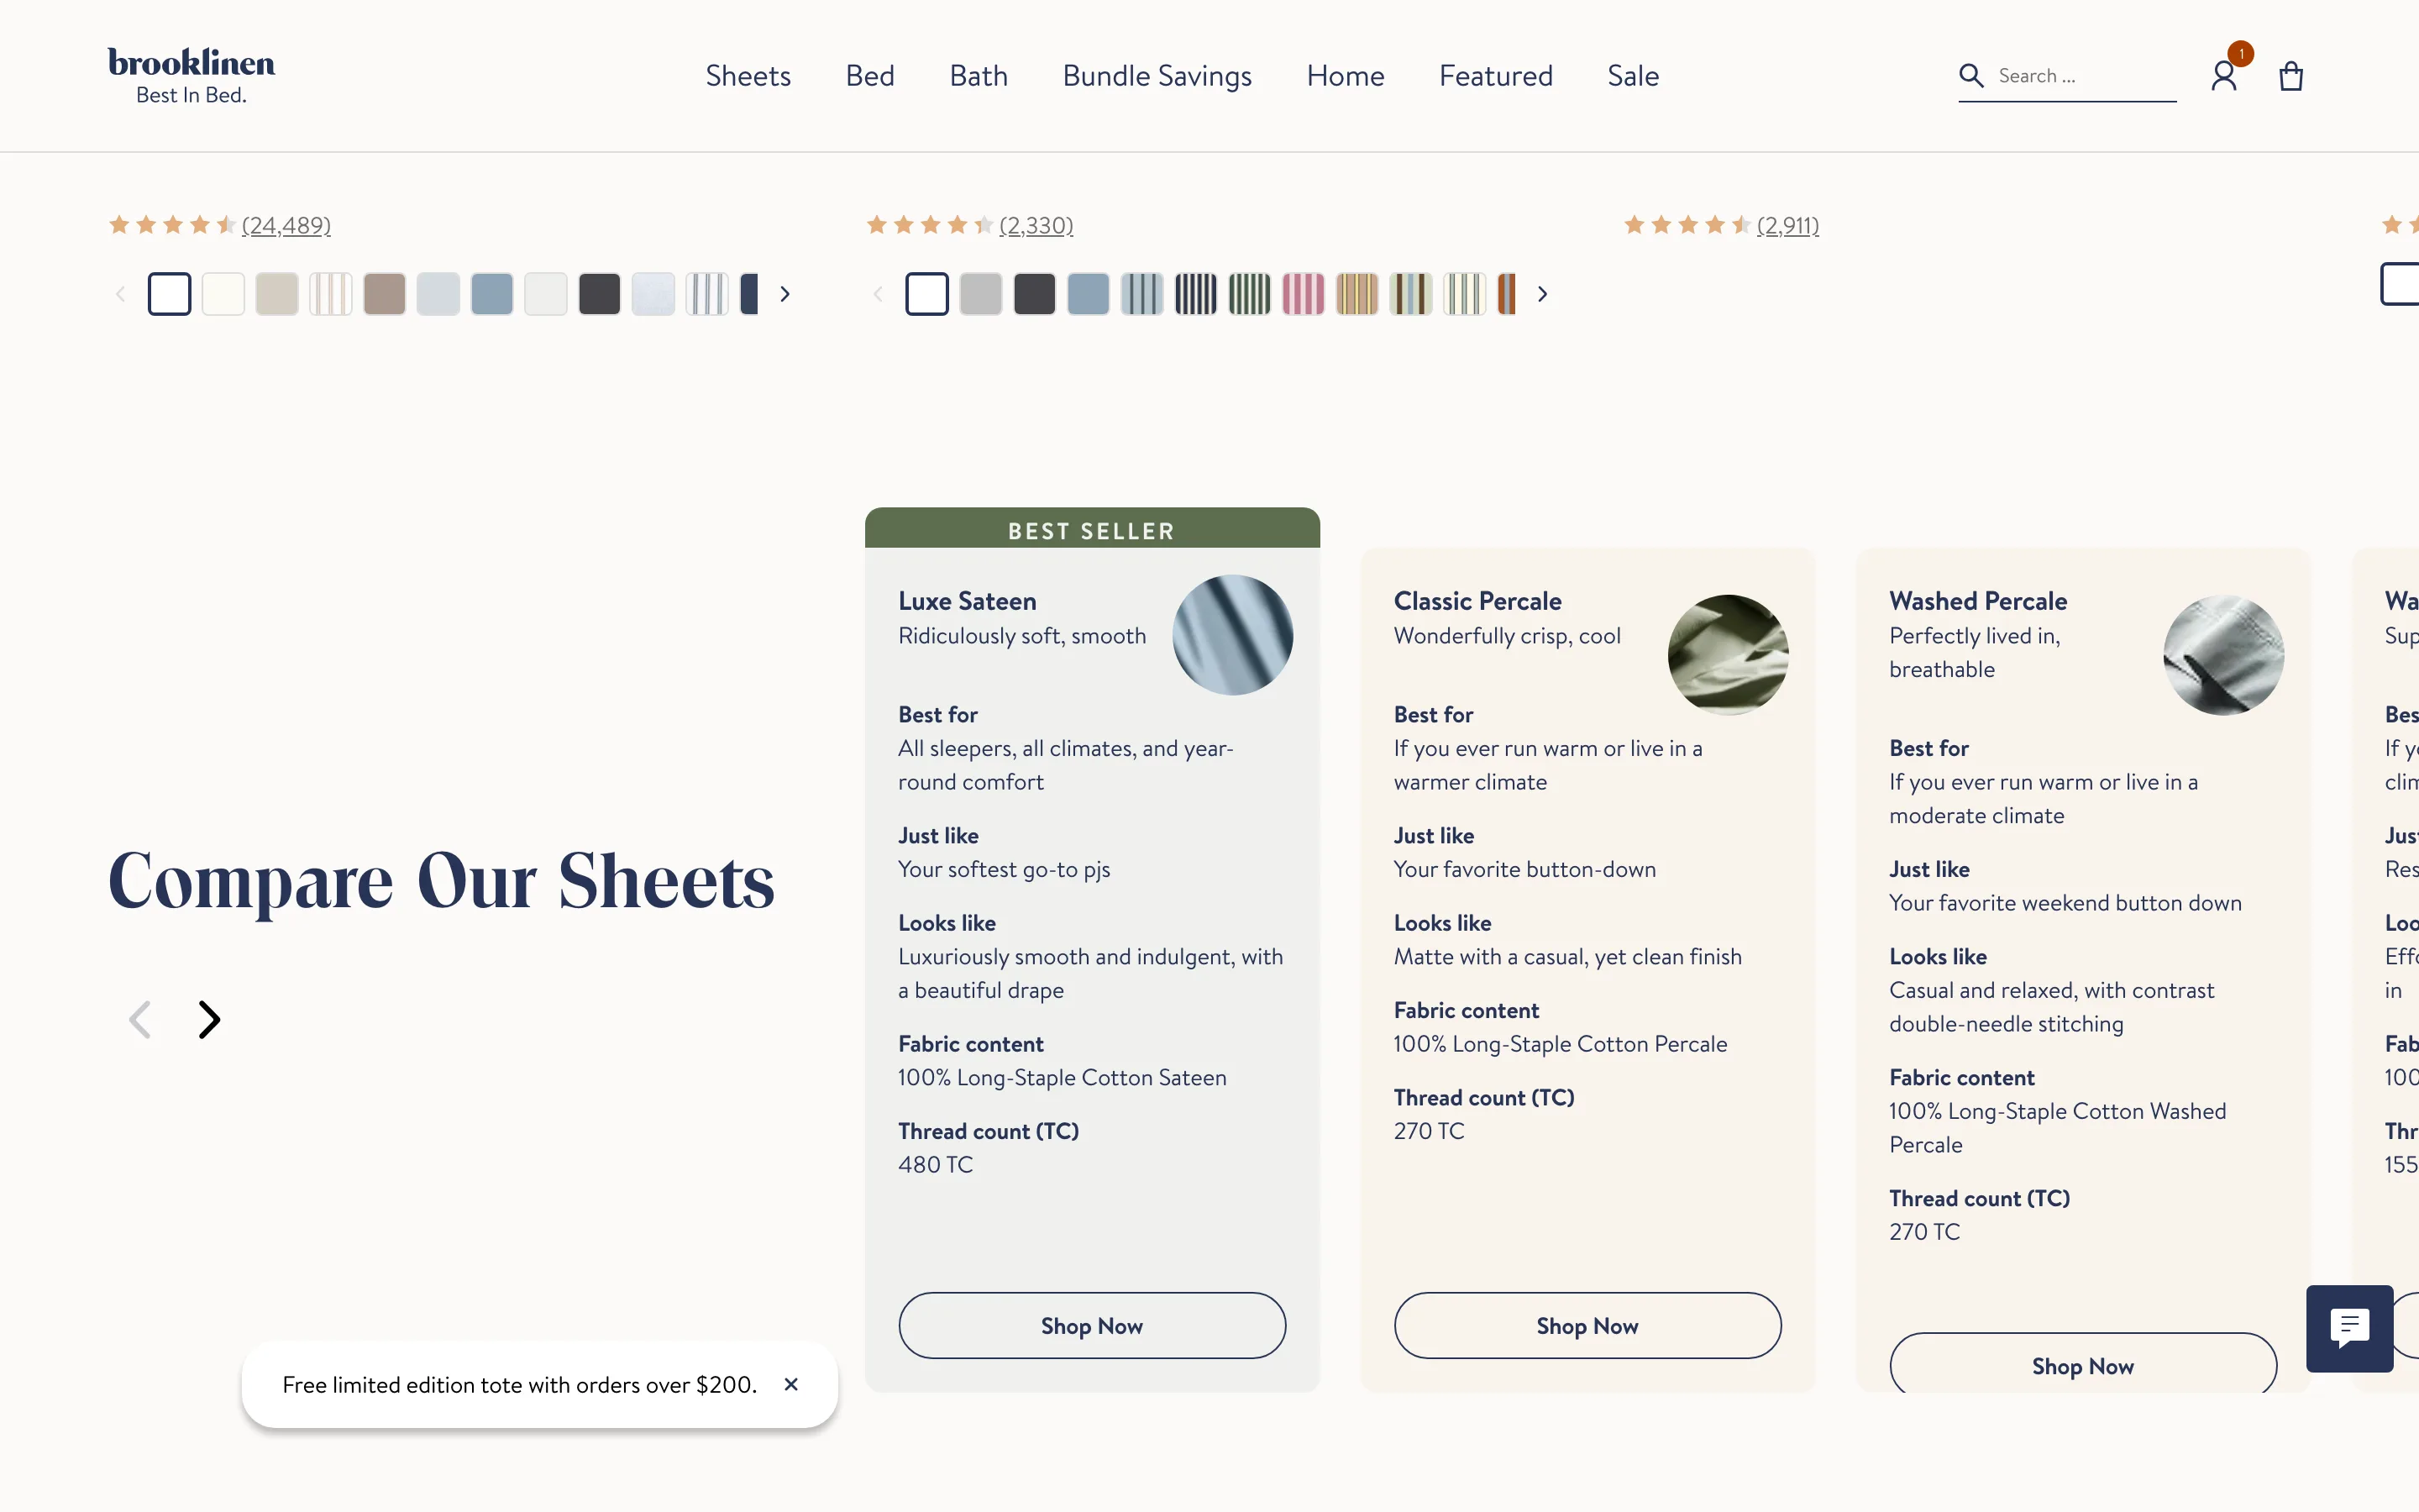Click the Washed Percale fabric thumbnail
Image resolution: width=2419 pixels, height=1512 pixels.
pyautogui.click(x=2224, y=655)
